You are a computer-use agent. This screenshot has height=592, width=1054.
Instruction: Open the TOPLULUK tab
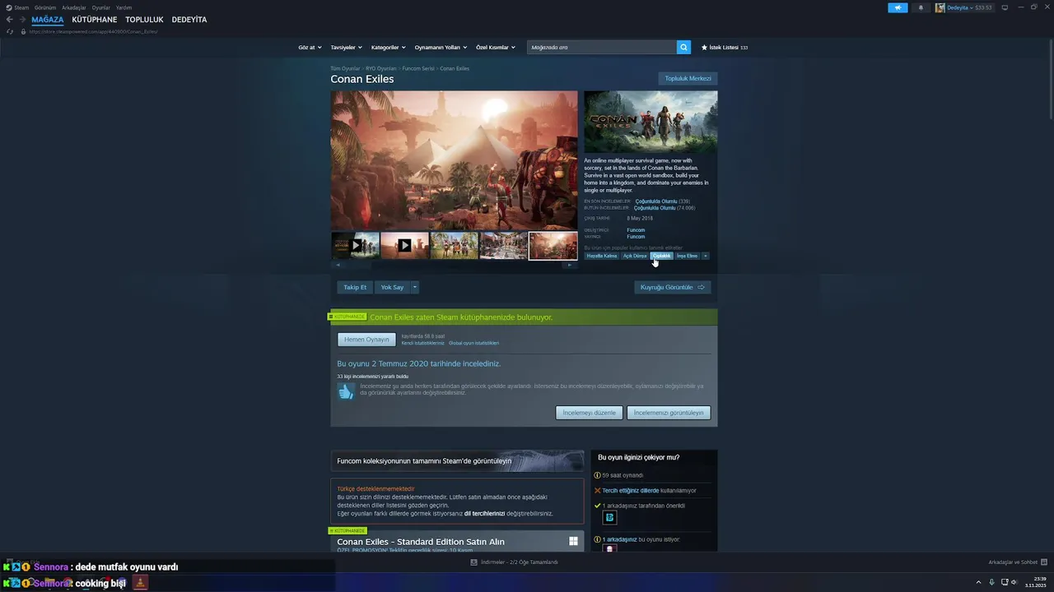[x=144, y=19]
